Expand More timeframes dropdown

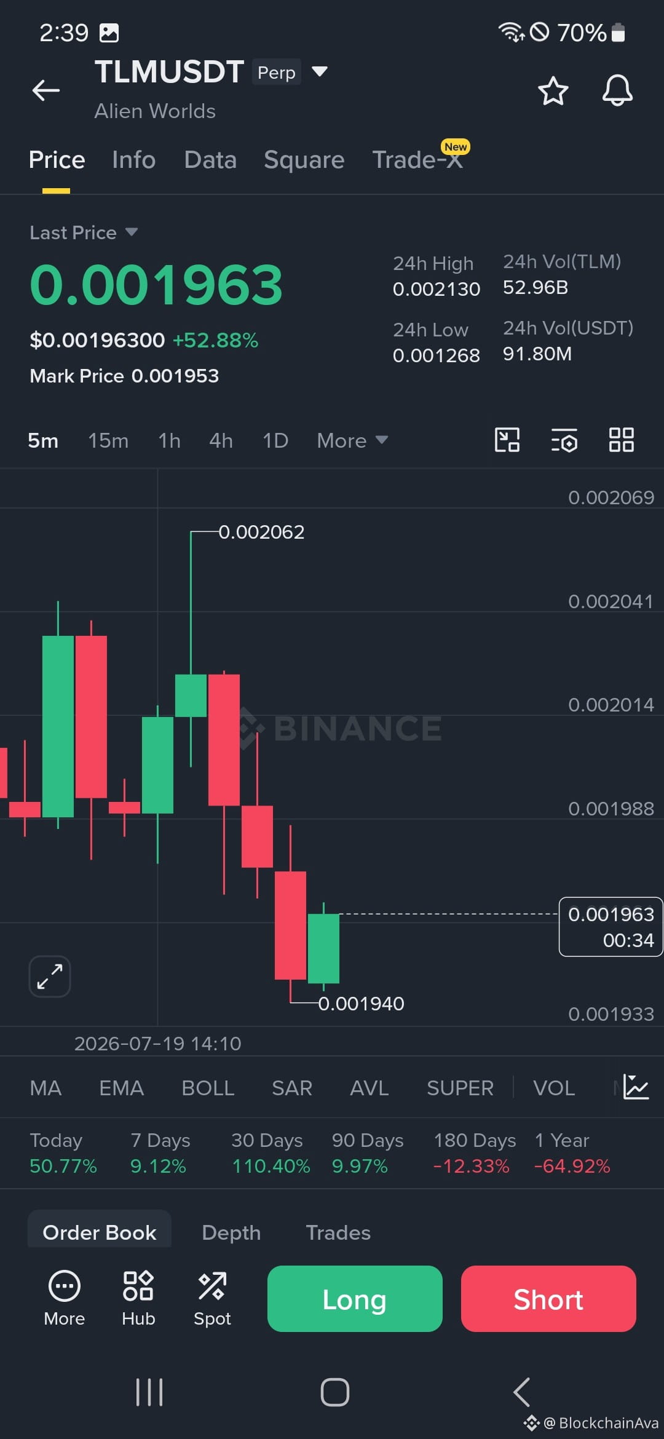pos(352,440)
